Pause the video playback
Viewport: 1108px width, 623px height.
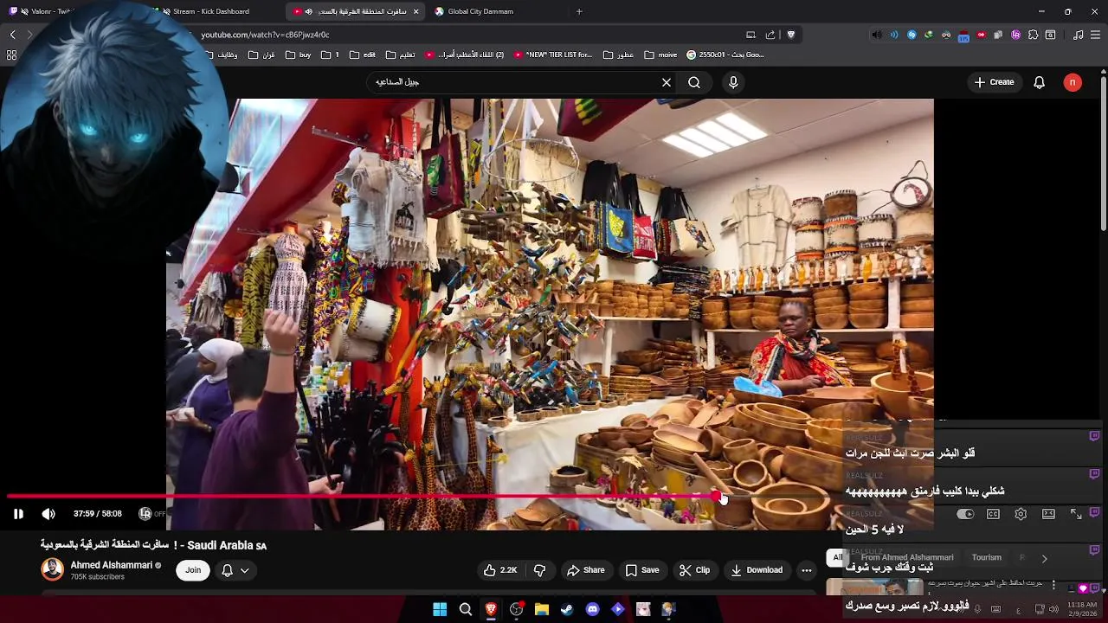(18, 514)
